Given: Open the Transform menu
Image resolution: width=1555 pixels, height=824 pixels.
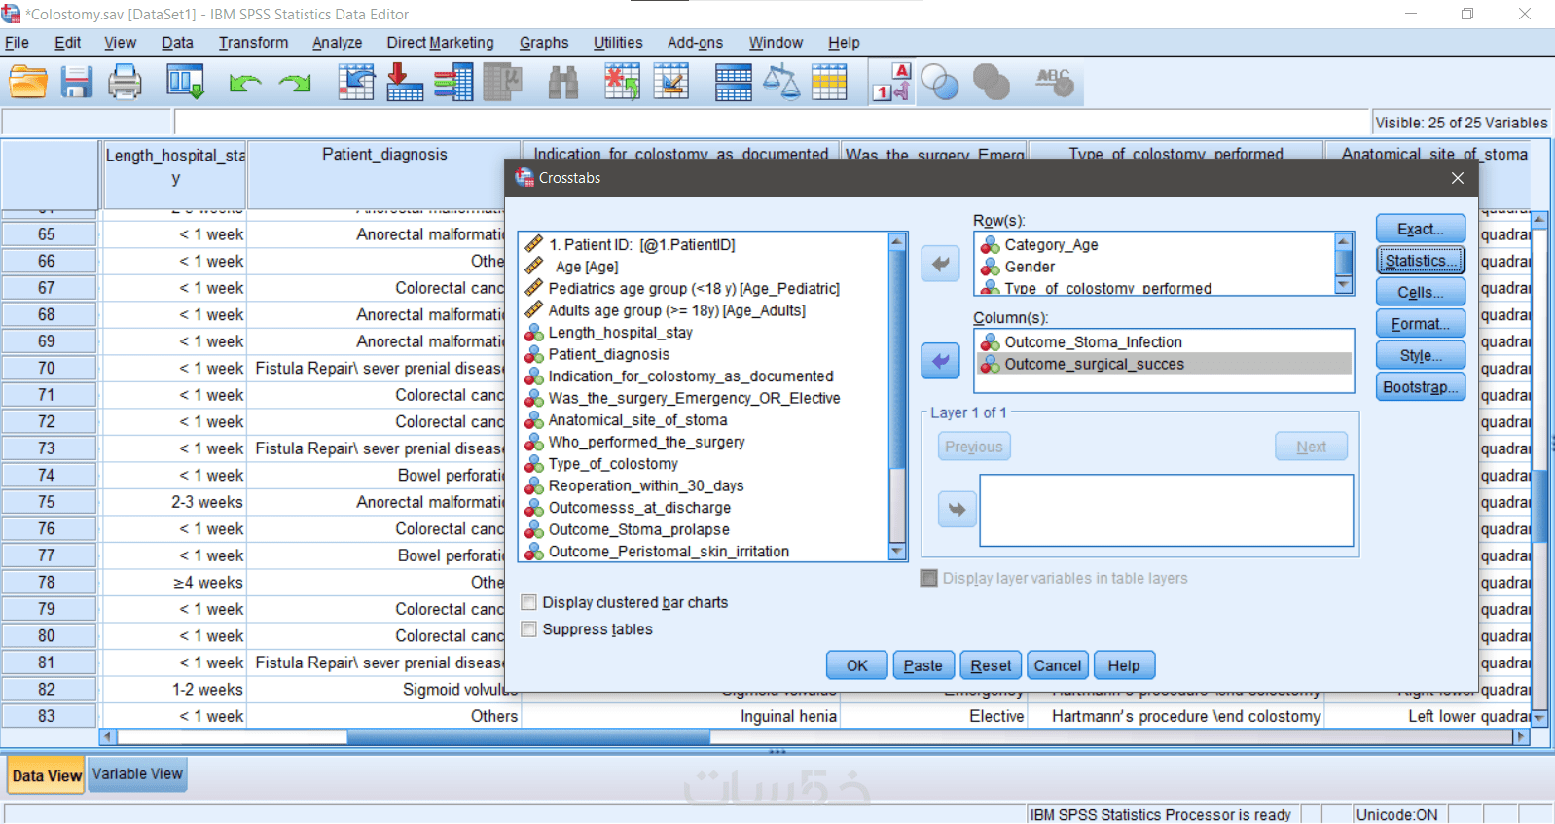Looking at the screenshot, I should [x=253, y=43].
